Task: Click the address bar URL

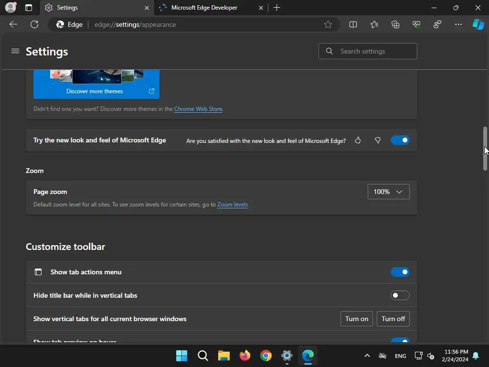Action: tap(135, 24)
